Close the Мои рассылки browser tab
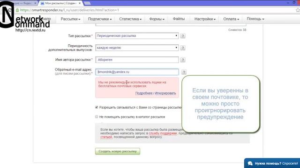 pos(80,3)
